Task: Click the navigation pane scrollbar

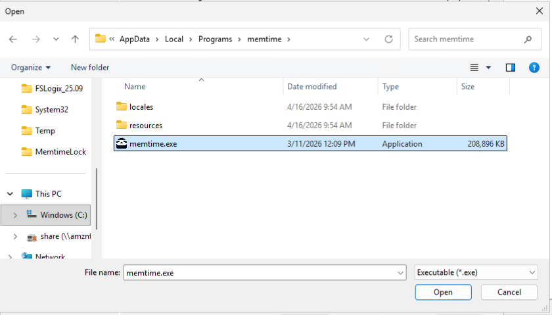Action: coord(97,199)
